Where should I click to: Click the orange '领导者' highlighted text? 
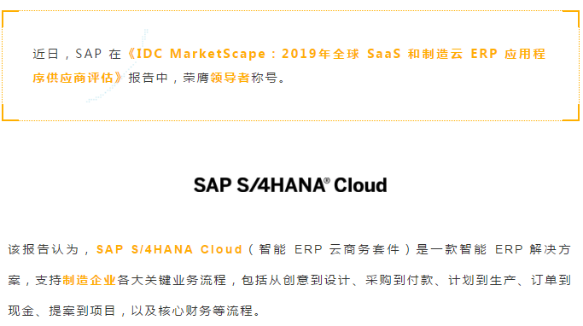(230, 78)
